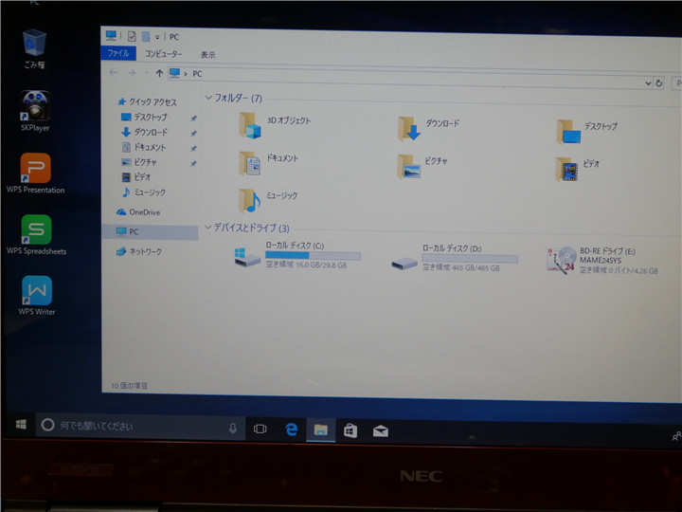Open WPS Presentation desktop shortcut

tap(36, 173)
